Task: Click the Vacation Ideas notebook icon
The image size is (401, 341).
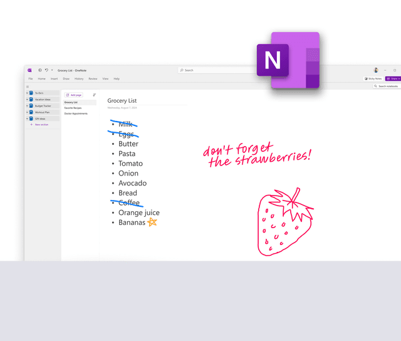Action: 31,99
